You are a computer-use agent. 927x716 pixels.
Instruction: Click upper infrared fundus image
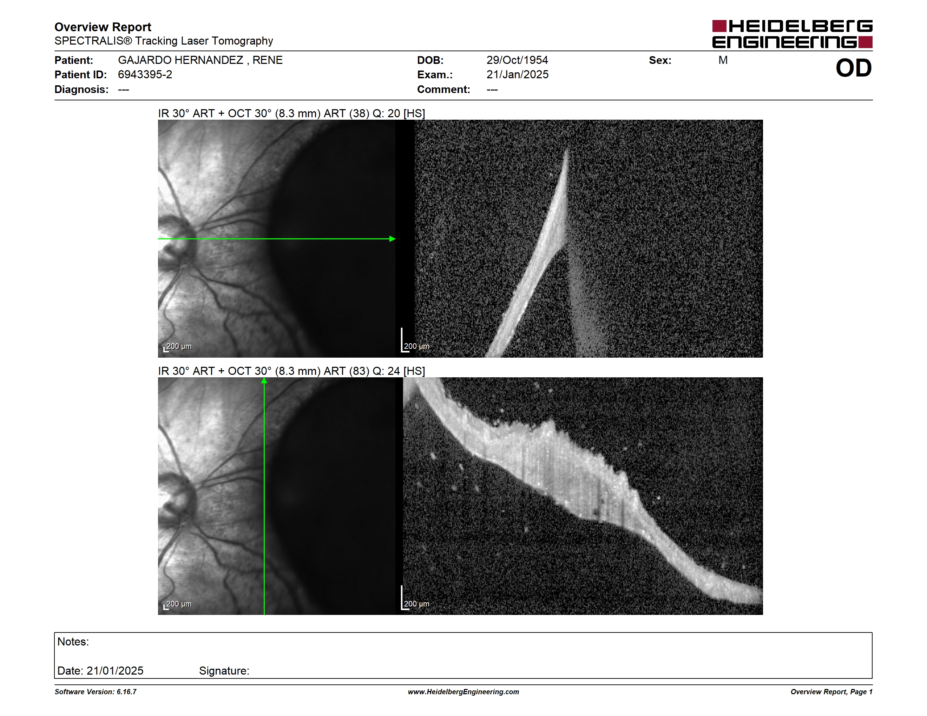tap(277, 238)
